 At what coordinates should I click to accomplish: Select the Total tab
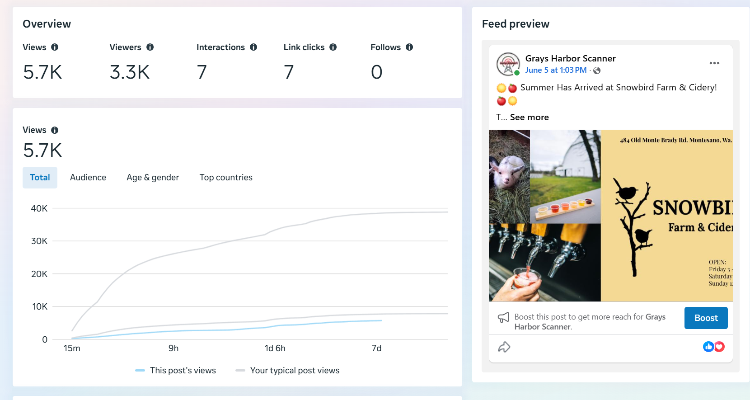(x=40, y=178)
